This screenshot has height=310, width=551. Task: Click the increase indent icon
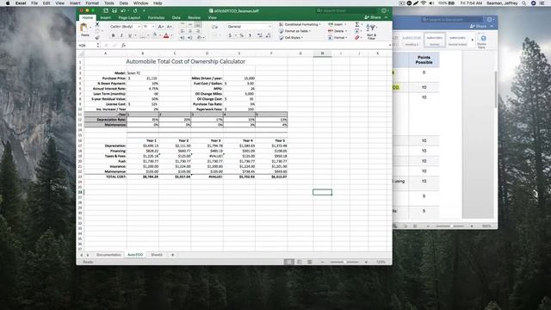pos(190,38)
